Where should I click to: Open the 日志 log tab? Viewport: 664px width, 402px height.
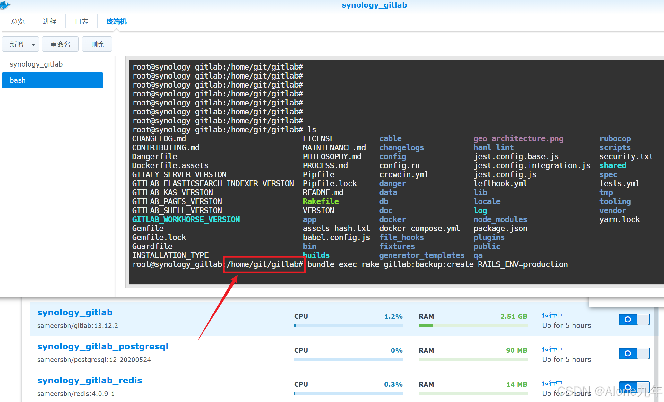(x=82, y=21)
